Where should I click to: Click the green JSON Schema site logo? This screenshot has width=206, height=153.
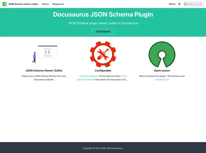[x=4, y=4]
